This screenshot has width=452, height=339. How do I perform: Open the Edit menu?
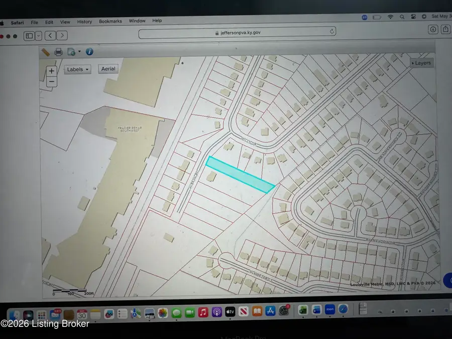49,22
